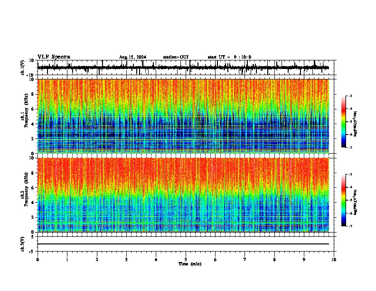
Task: Click the "start UT = 9 : 10: 0" text
Action: [x=229, y=57]
